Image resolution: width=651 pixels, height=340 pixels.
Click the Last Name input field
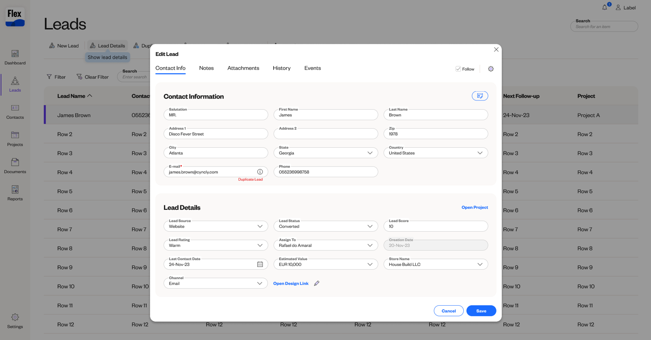pos(436,115)
